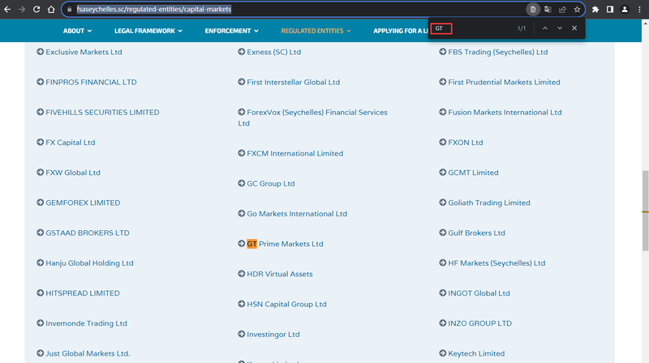
Task: Open the reader mode page icon
Action: coord(533,9)
